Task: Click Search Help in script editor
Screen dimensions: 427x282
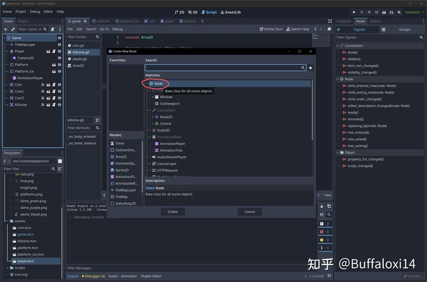Action: [297, 29]
